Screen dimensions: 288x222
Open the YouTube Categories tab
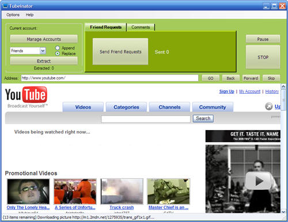pyautogui.click(x=126, y=107)
